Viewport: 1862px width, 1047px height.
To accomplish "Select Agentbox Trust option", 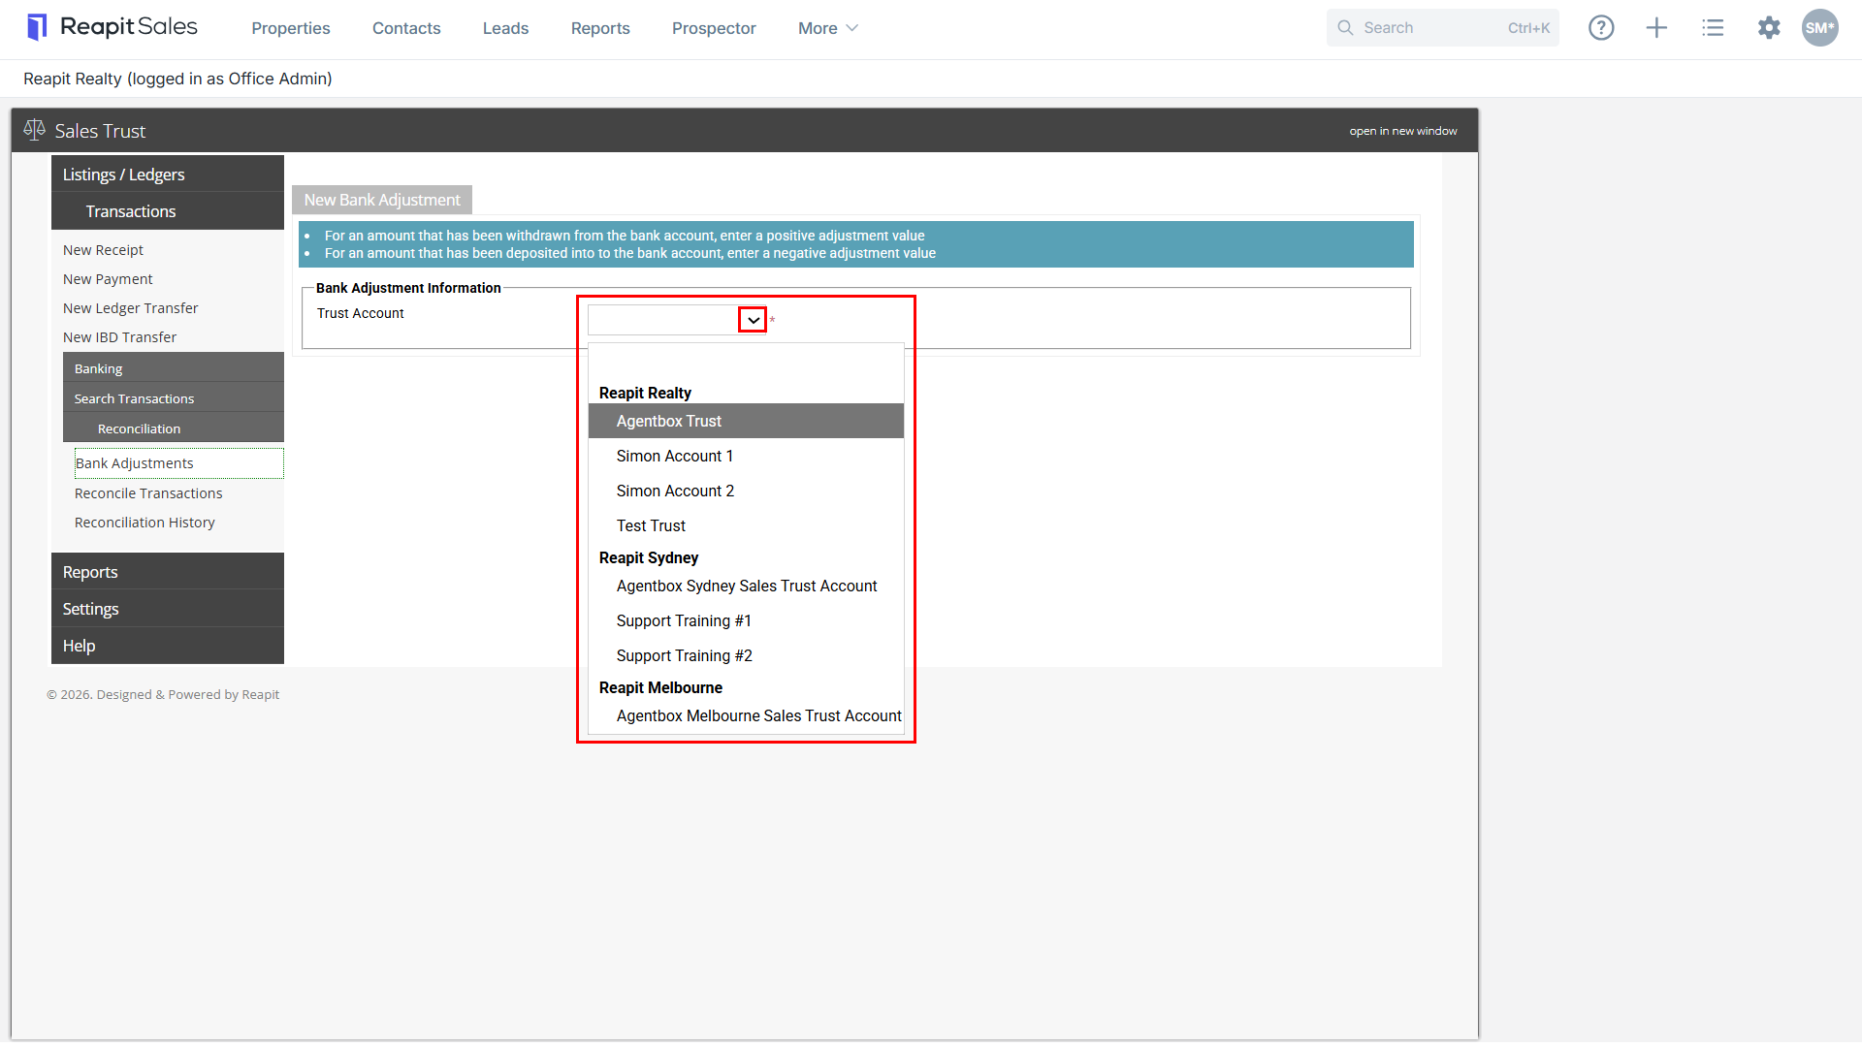I will click(746, 421).
